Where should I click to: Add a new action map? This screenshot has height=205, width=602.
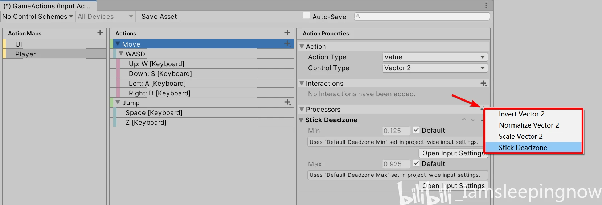pos(100,33)
